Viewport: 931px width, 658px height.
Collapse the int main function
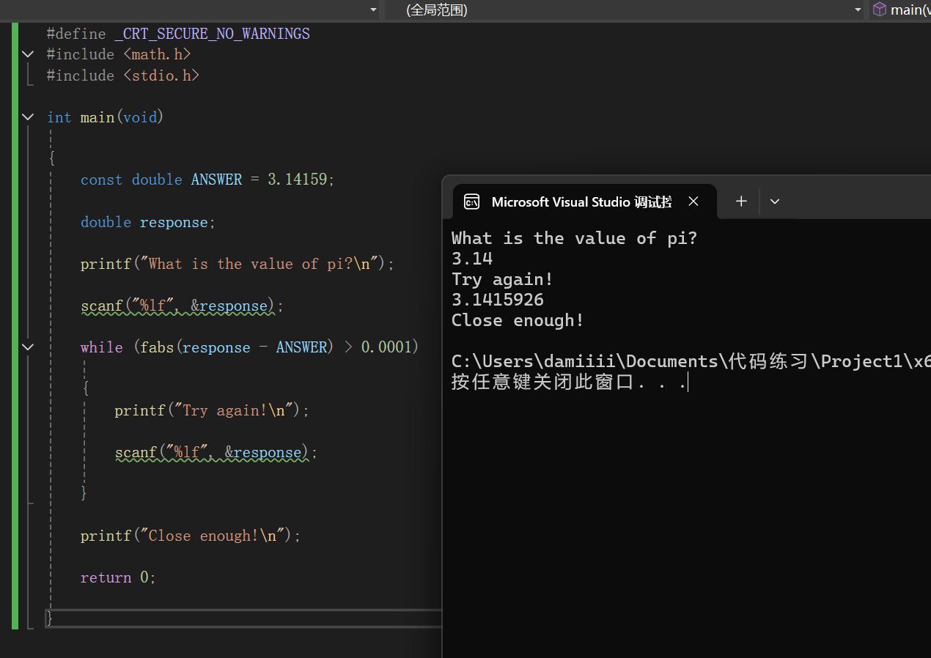[x=28, y=117]
